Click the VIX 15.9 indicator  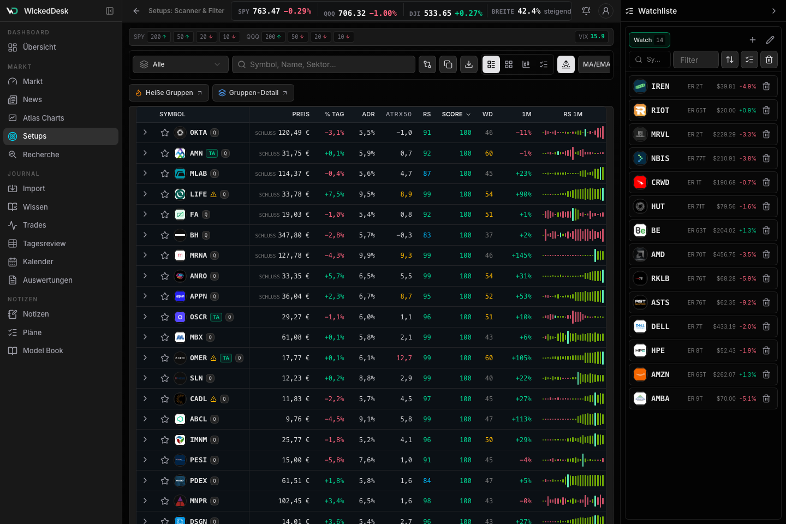click(592, 37)
